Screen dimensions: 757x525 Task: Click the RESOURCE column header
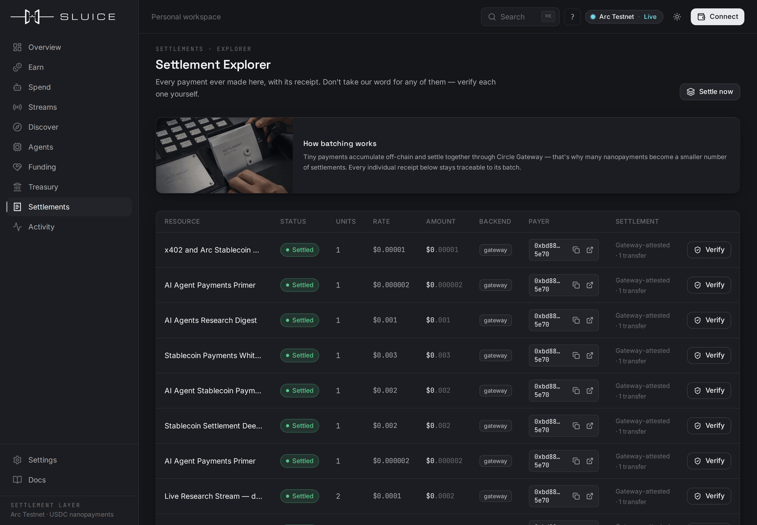(182, 222)
